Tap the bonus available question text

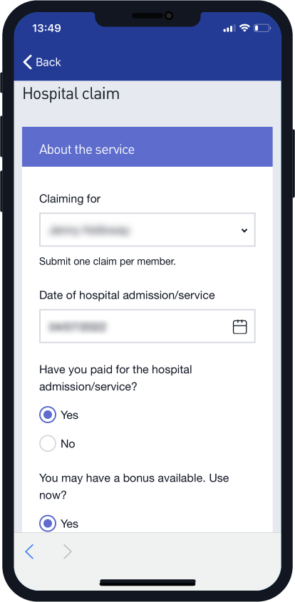click(x=134, y=487)
